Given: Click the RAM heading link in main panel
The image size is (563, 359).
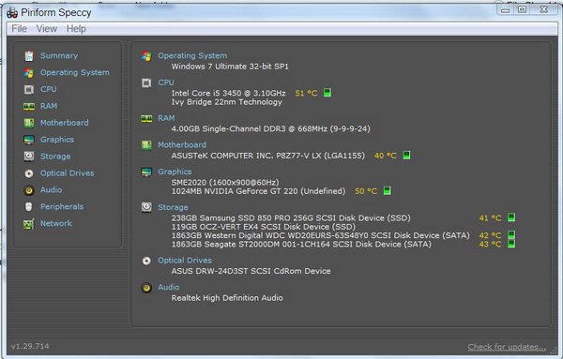Looking at the screenshot, I should (x=166, y=118).
